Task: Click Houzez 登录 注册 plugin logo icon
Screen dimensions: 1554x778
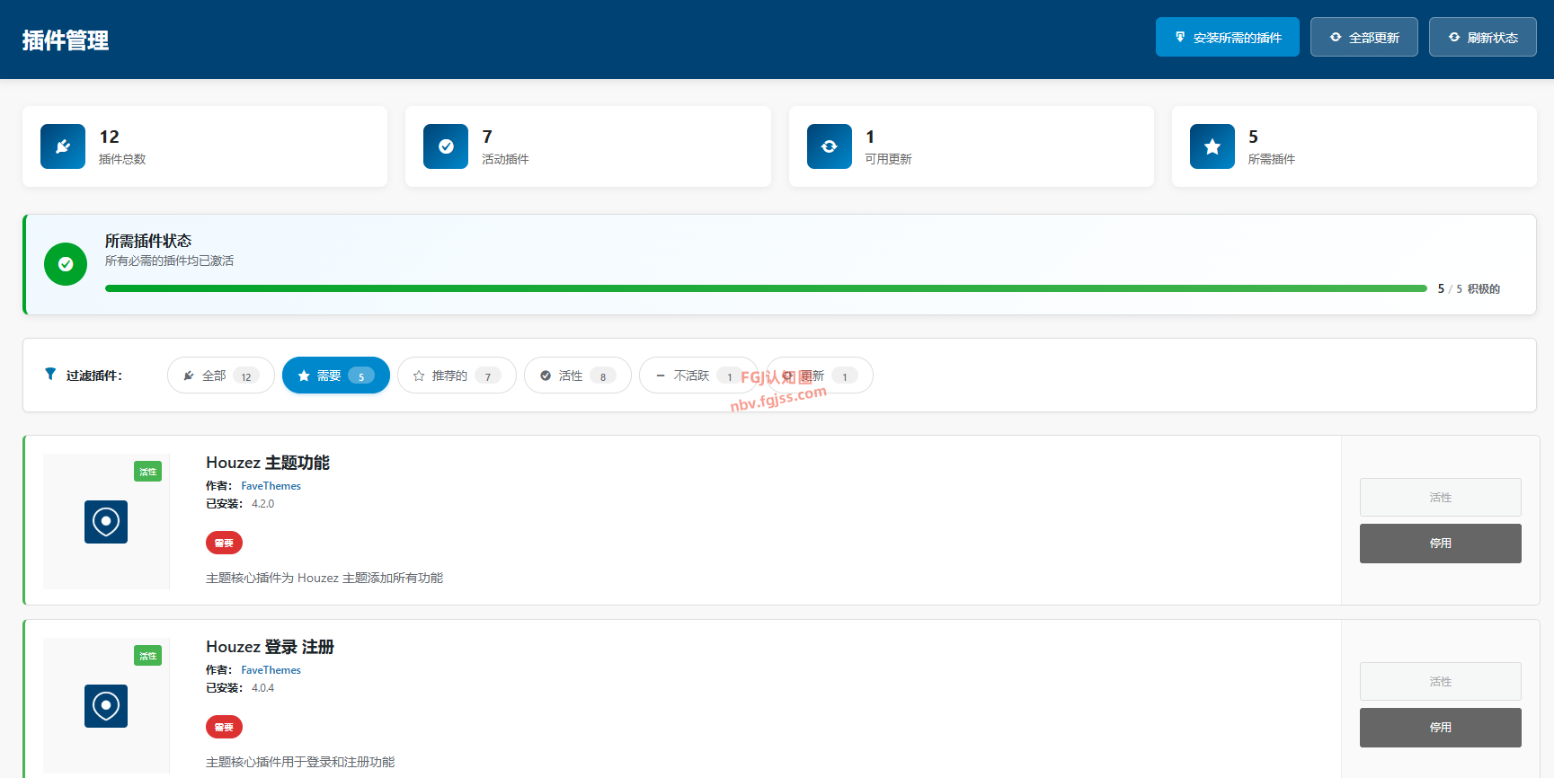Action: click(x=106, y=706)
